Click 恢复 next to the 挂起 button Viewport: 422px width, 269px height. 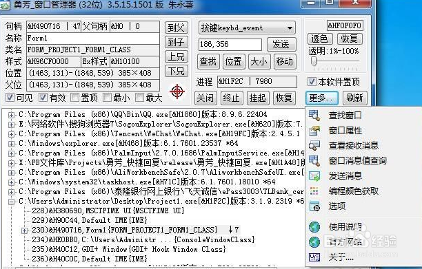283,98
